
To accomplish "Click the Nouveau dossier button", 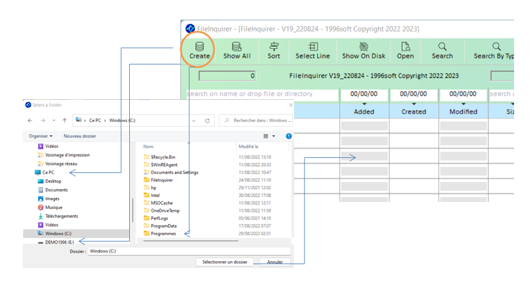I will [x=80, y=136].
